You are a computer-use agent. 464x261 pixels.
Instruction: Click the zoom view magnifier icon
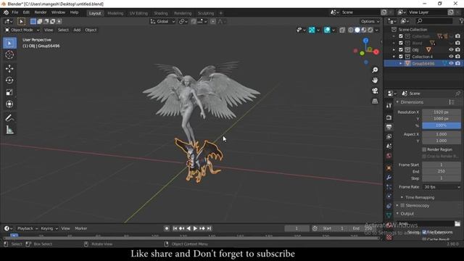pyautogui.click(x=375, y=70)
